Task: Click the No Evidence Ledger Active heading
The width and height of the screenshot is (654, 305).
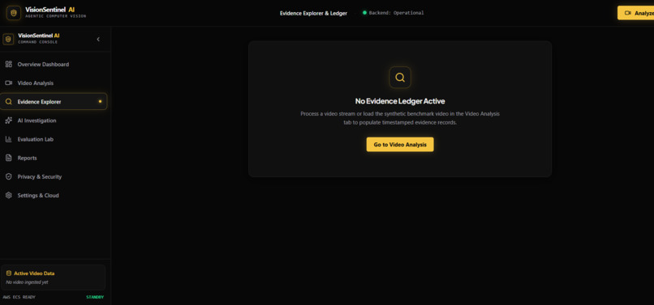Action: click(x=400, y=101)
